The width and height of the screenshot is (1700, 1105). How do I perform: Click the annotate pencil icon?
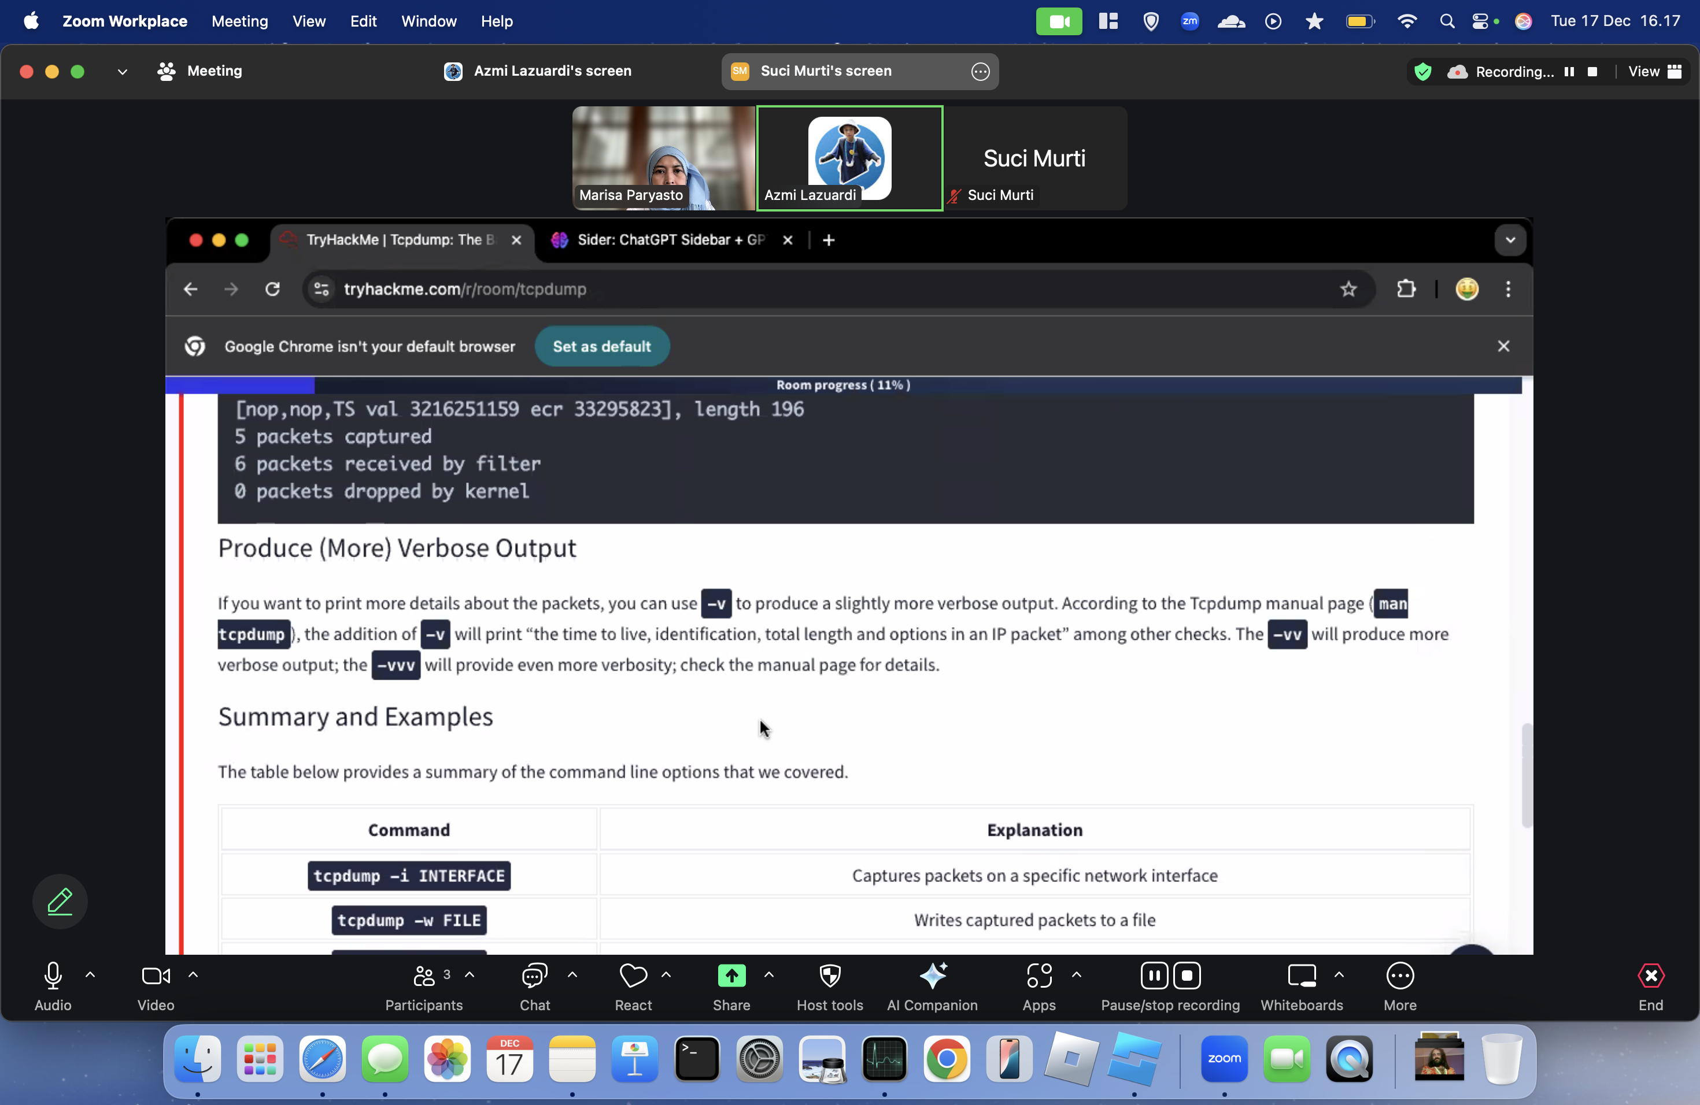pyautogui.click(x=60, y=902)
